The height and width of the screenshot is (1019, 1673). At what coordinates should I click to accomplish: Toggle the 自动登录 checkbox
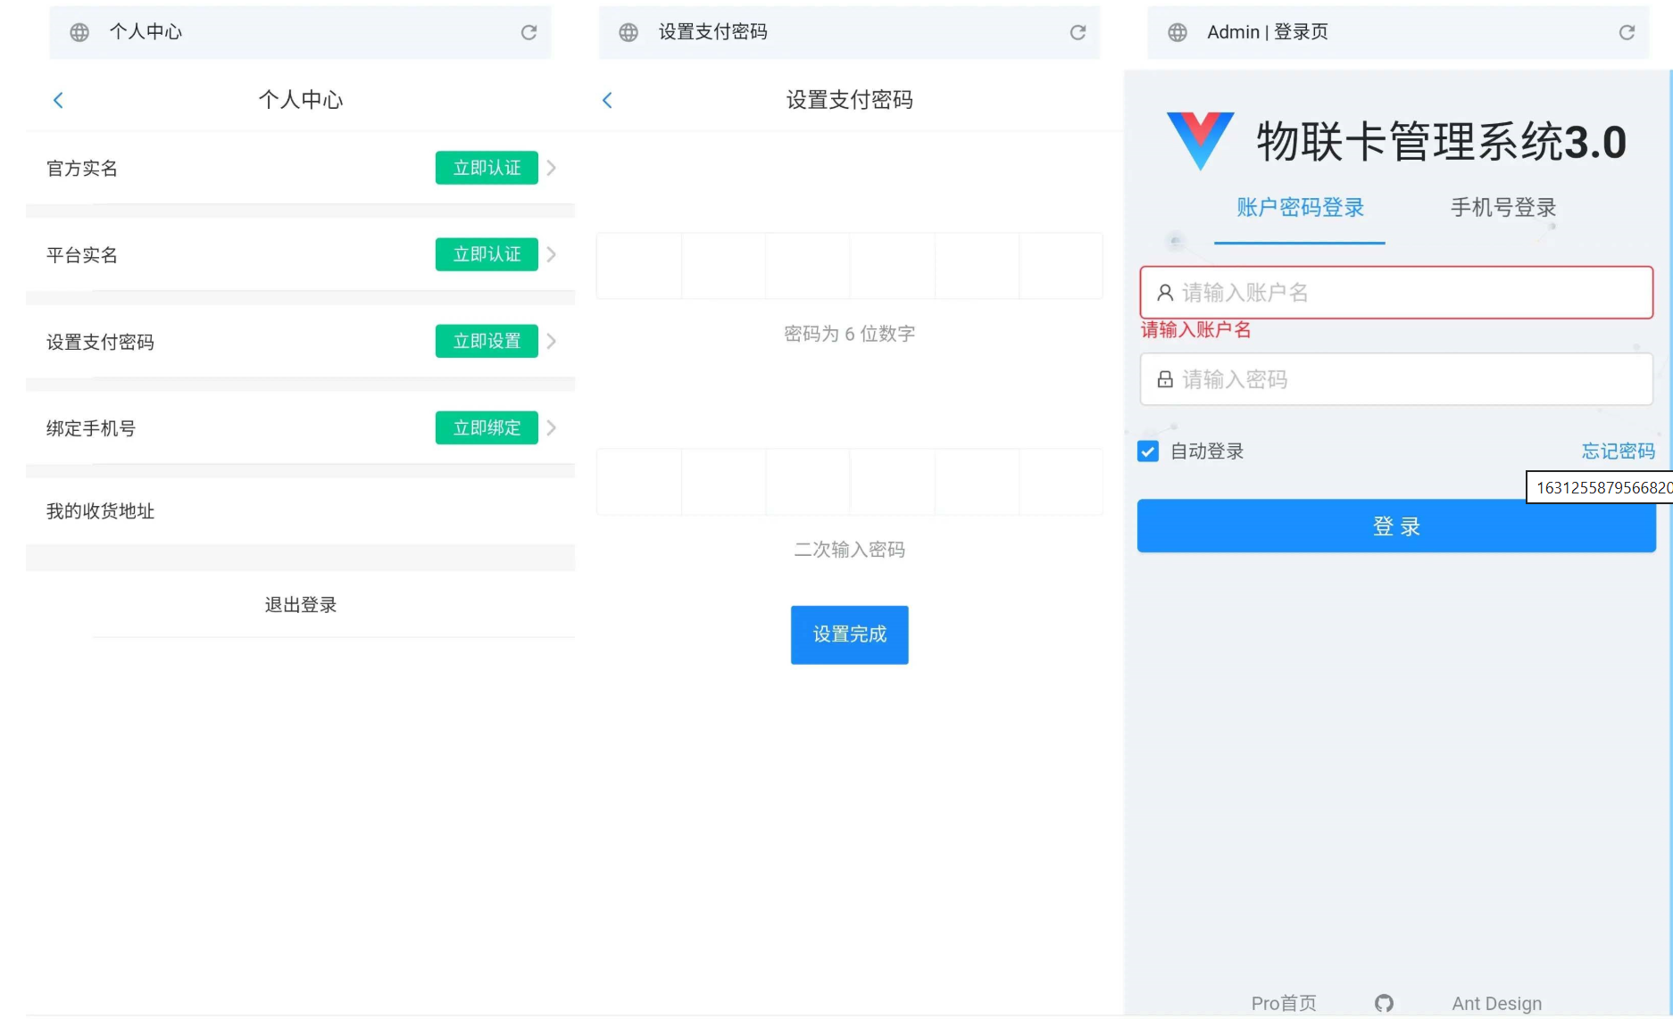click(x=1148, y=452)
